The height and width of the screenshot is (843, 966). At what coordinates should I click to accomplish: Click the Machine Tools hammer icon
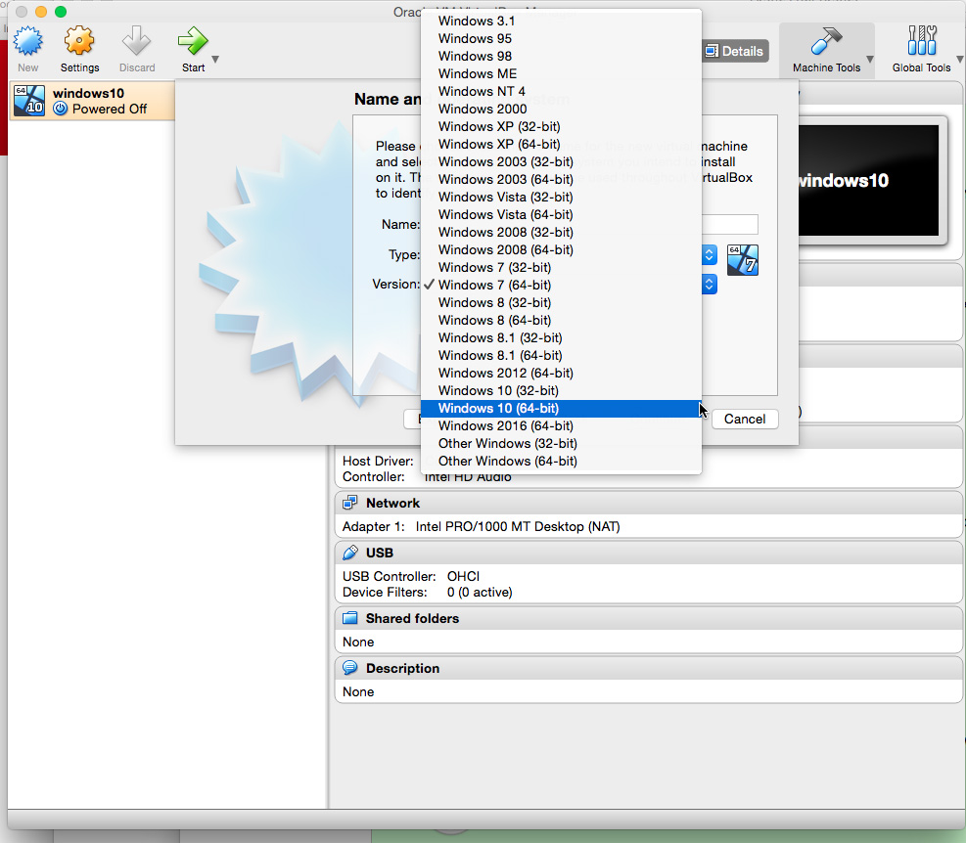tap(825, 41)
